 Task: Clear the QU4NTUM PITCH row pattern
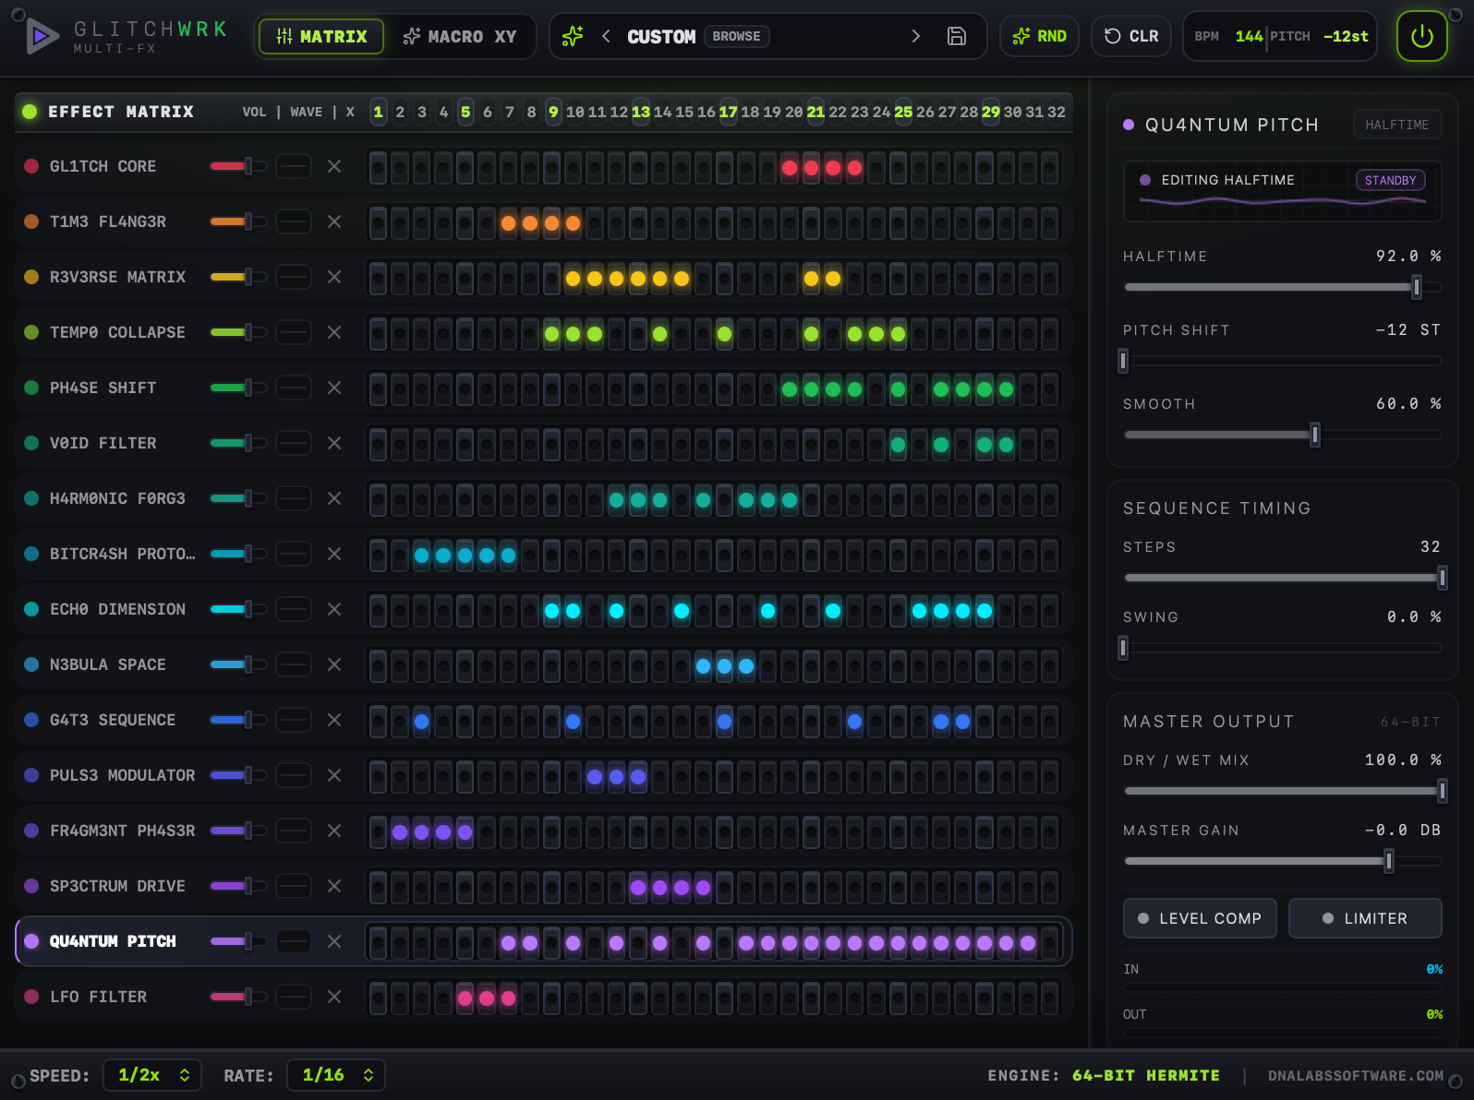(x=334, y=941)
